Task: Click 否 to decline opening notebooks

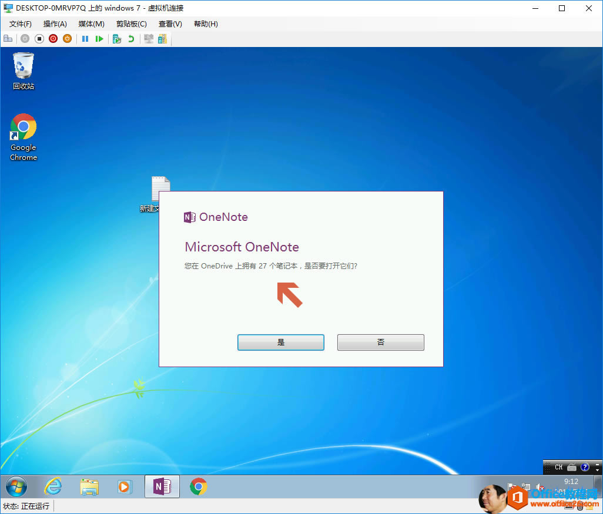Action: (381, 342)
